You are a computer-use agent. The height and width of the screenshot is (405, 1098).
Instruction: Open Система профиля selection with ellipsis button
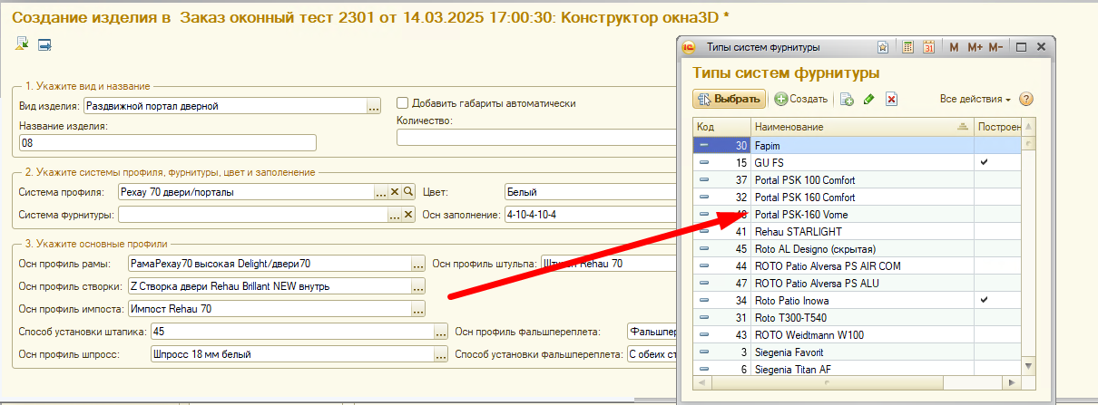[381, 192]
